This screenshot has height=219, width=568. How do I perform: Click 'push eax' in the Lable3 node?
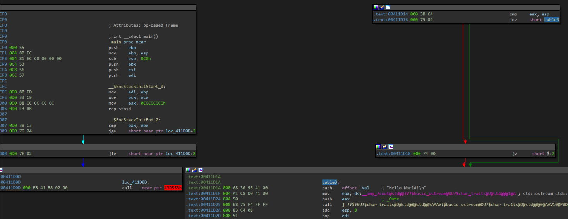coord(336,199)
